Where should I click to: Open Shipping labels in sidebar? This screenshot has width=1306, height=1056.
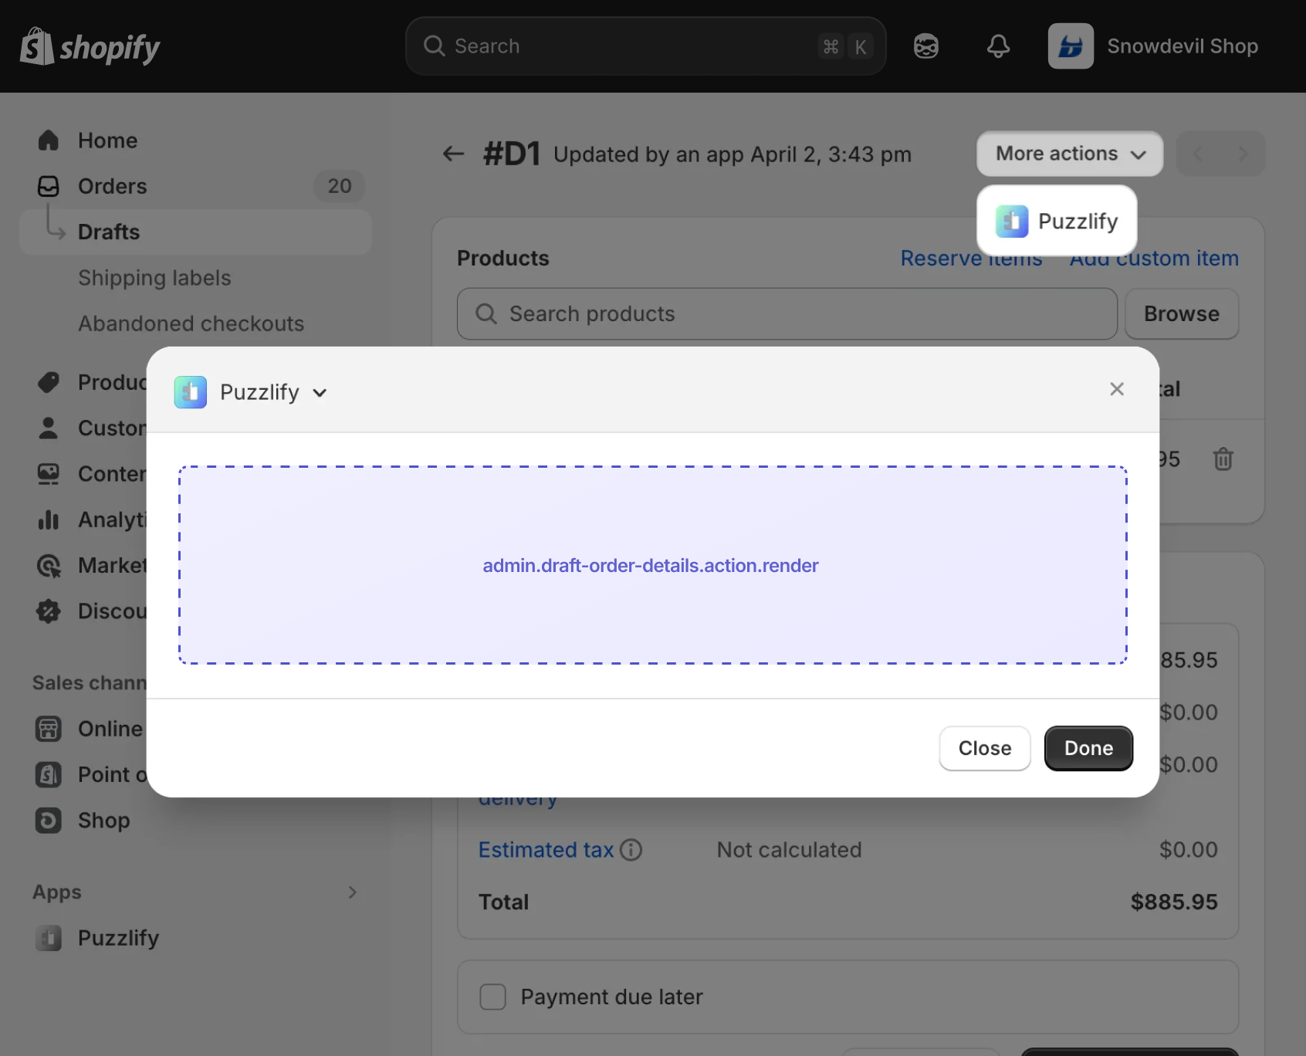[x=154, y=278]
